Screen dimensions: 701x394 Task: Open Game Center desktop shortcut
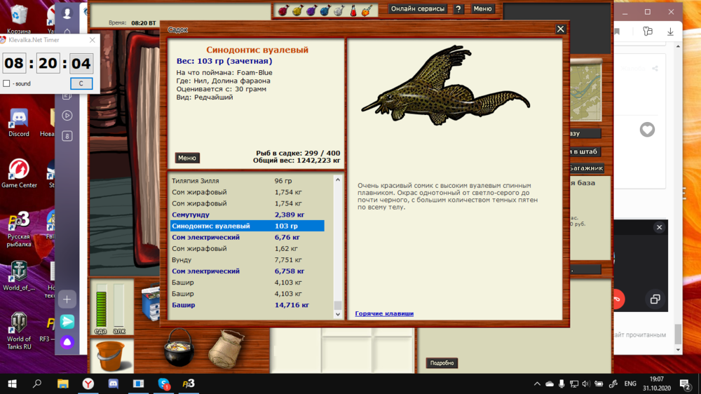[19, 174]
